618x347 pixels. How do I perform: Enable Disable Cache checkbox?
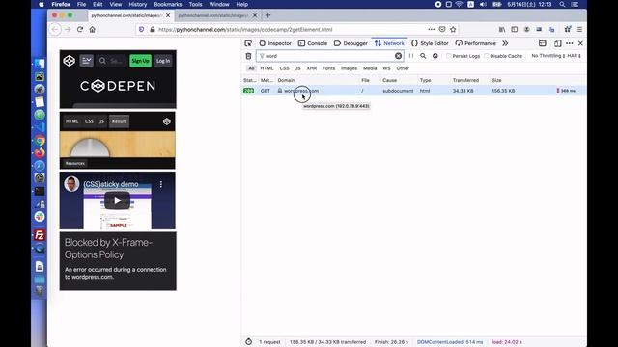pos(487,56)
